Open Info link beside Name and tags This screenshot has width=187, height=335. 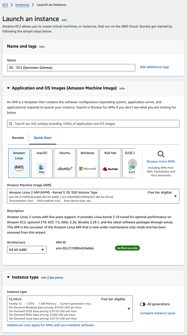click(42, 46)
